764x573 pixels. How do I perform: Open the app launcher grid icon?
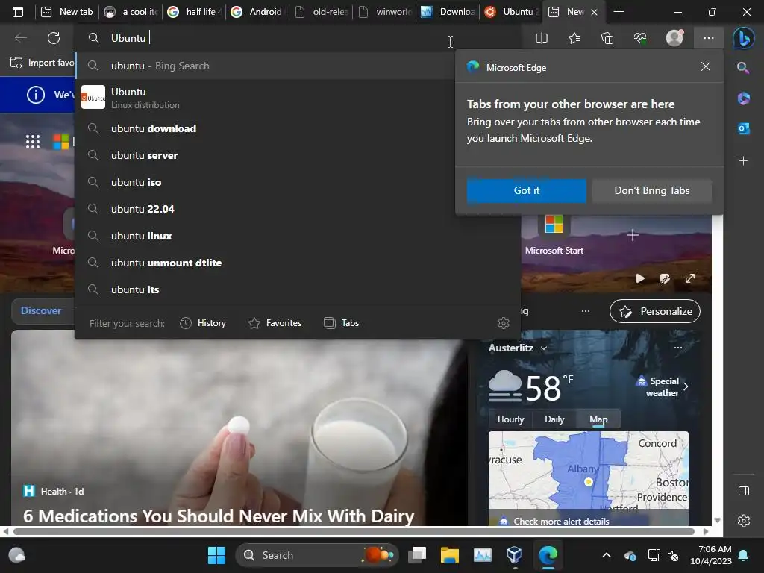[x=33, y=142]
